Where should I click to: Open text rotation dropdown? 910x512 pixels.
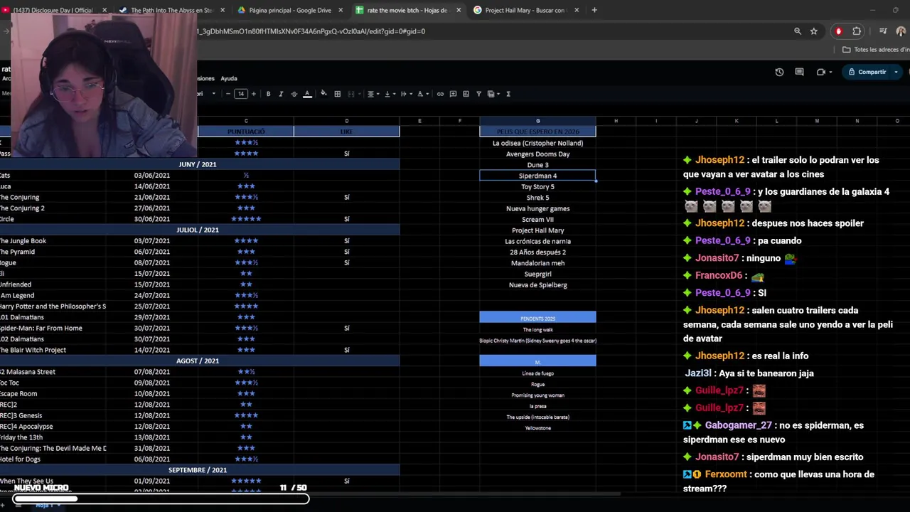click(422, 94)
